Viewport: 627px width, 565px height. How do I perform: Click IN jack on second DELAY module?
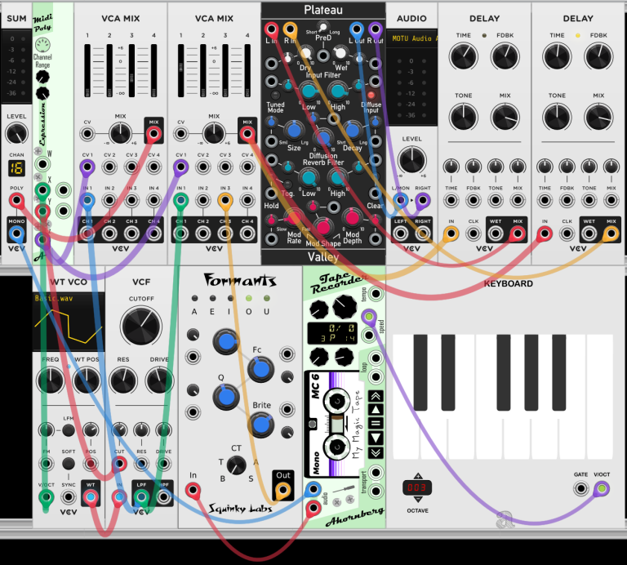[x=545, y=234]
